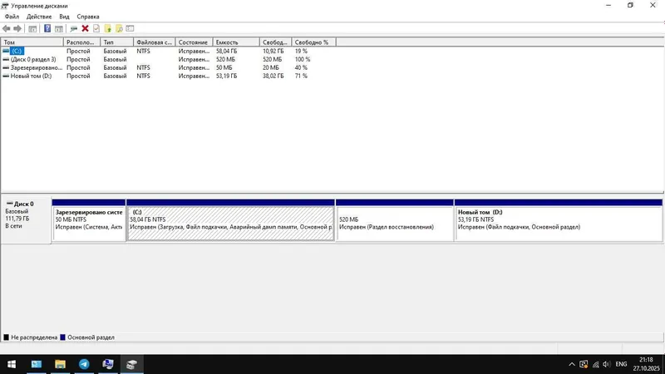Sort volumes by Емкость column header
The height and width of the screenshot is (374, 665).
236,42
